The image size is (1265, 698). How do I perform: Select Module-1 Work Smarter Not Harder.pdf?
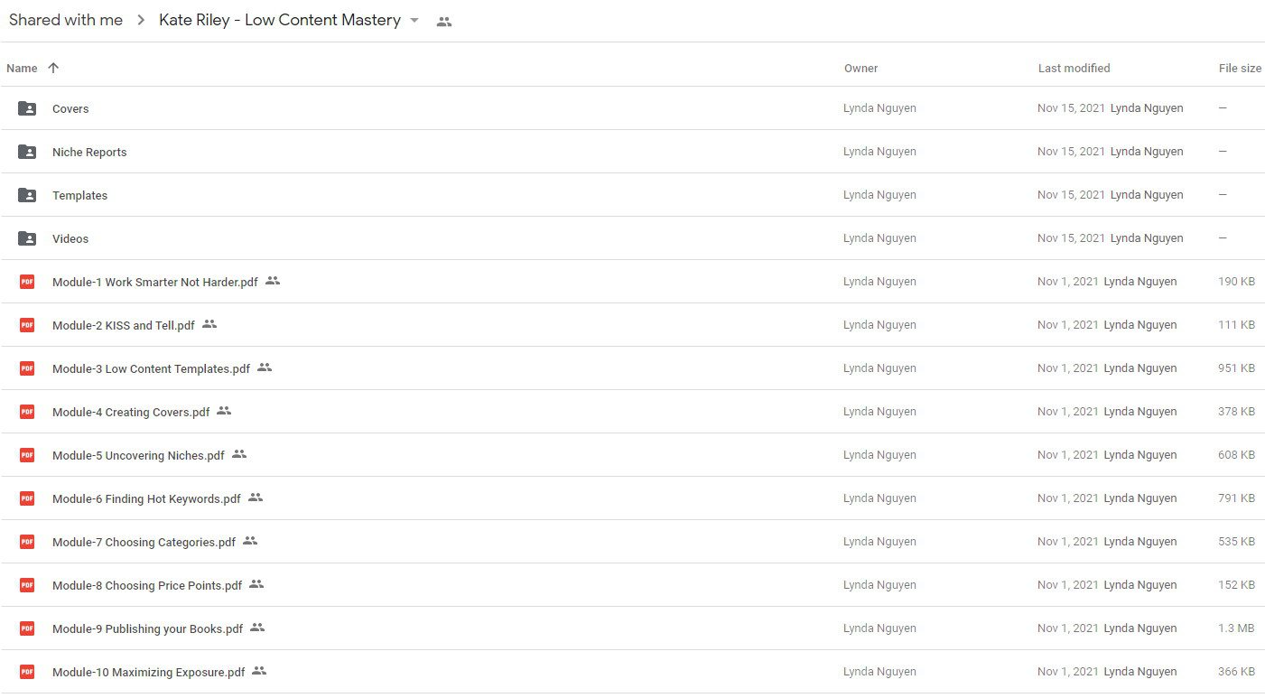155,283
